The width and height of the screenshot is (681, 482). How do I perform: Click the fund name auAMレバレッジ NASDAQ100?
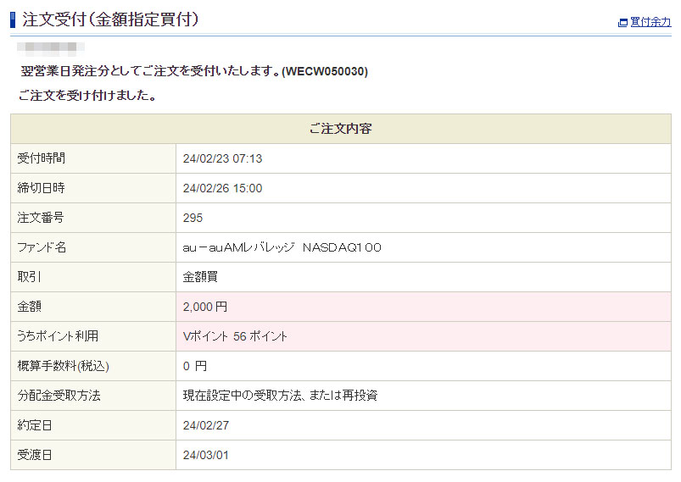point(282,247)
